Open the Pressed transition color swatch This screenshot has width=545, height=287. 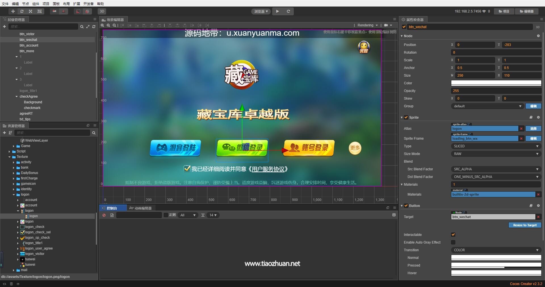click(x=496, y=265)
